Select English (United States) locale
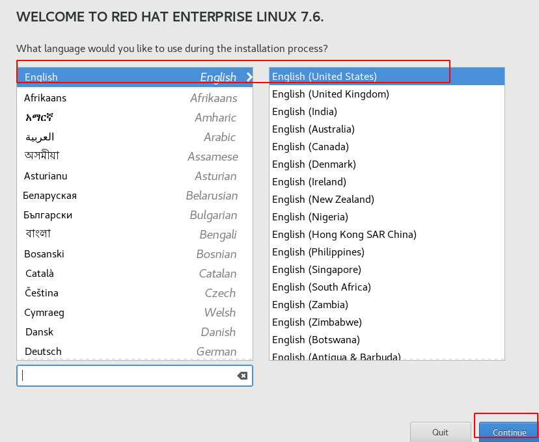The height and width of the screenshot is (442, 539). (x=387, y=77)
